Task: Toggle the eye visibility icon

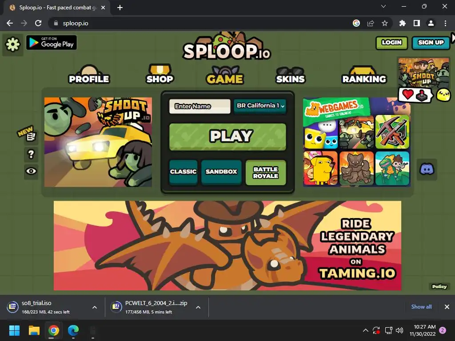Action: coord(31,171)
